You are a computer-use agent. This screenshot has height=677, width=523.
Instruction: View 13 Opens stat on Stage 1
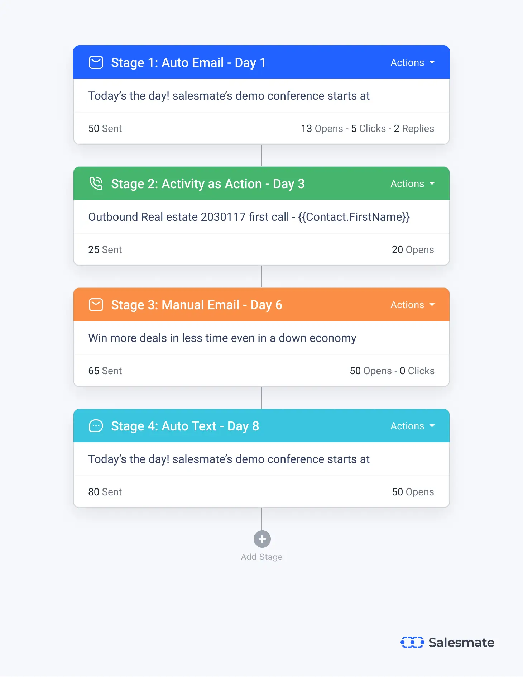click(322, 129)
